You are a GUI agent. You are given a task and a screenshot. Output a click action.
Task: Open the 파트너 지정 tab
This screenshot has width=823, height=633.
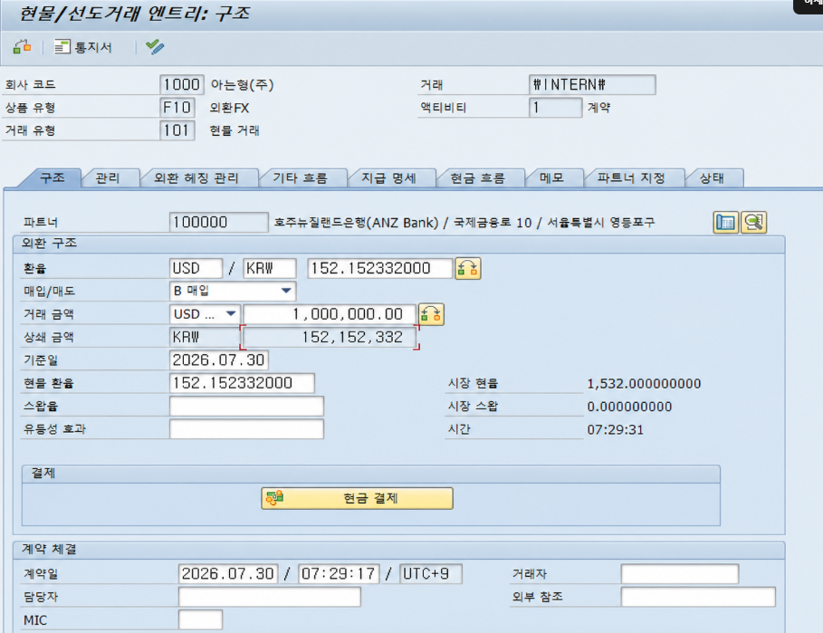(x=631, y=177)
